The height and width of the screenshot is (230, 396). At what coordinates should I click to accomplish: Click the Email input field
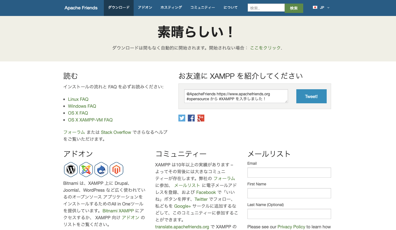pos(289,173)
